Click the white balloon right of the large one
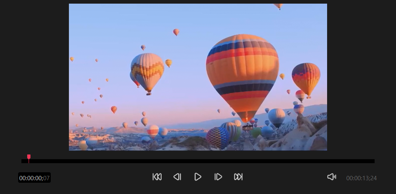Viewport: 396px width, 194px height. pos(277,117)
